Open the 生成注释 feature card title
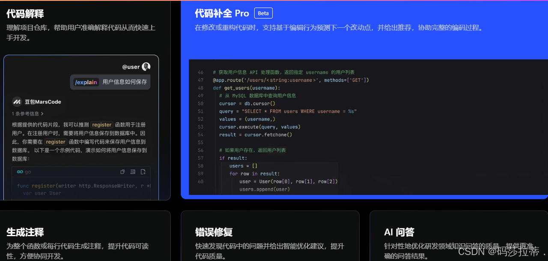This screenshot has height=261, width=548. (25, 232)
